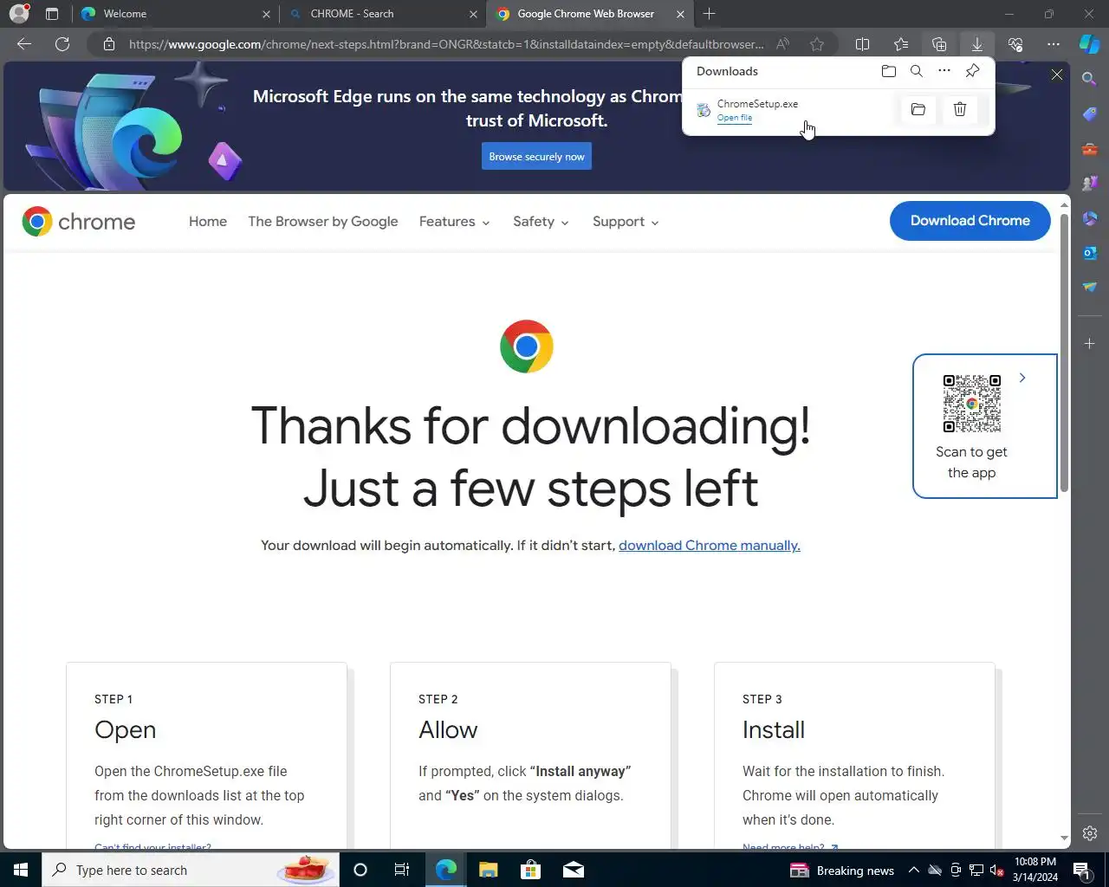Open sidebar settings gear icon

point(1090,833)
